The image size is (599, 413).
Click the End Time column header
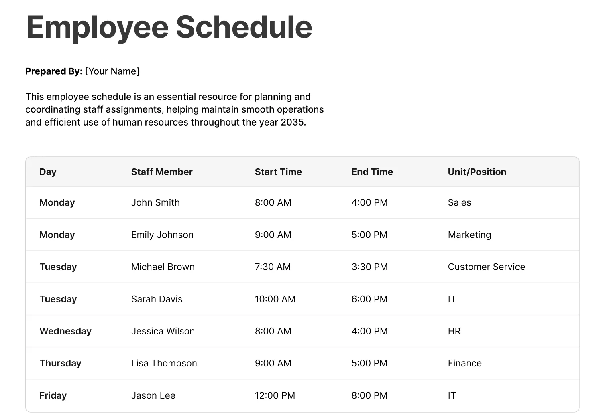pyautogui.click(x=372, y=172)
